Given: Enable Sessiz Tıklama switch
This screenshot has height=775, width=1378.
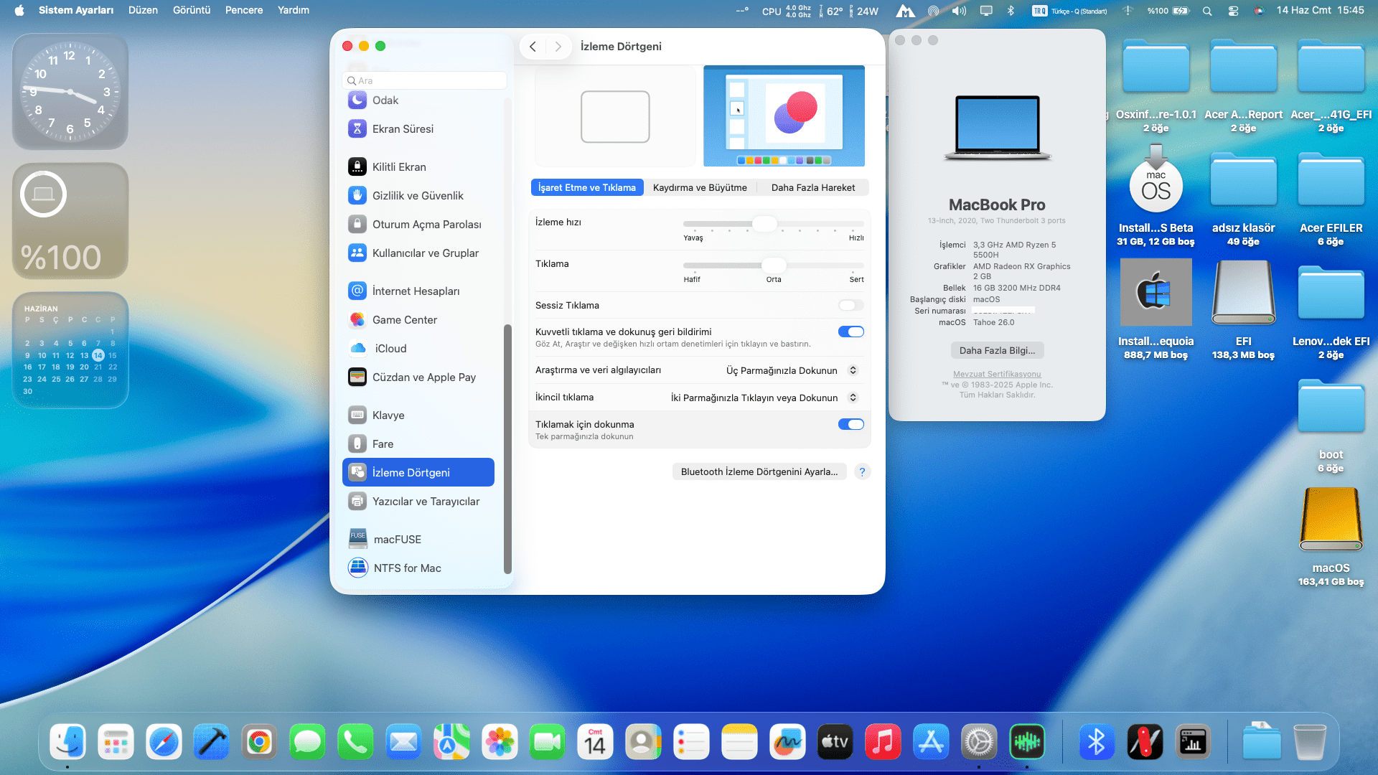Looking at the screenshot, I should pyautogui.click(x=850, y=306).
